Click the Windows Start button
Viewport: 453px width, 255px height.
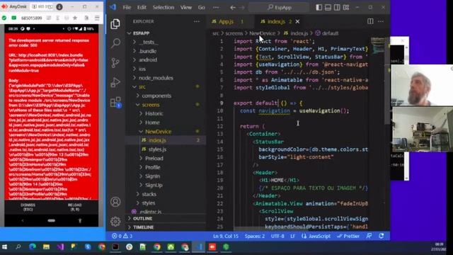point(5,247)
